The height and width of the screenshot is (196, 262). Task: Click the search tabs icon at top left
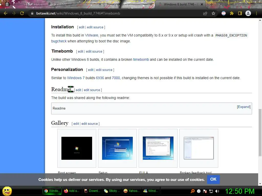point(7,4)
